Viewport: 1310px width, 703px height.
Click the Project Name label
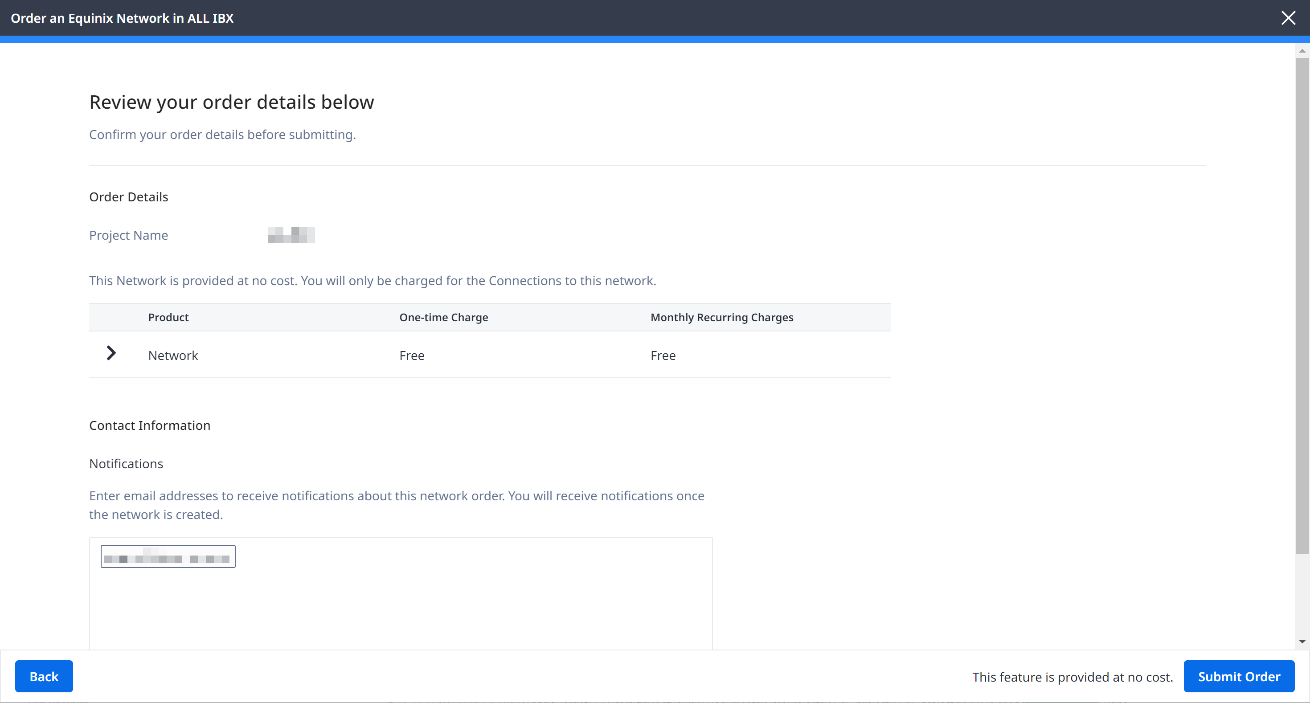129,235
